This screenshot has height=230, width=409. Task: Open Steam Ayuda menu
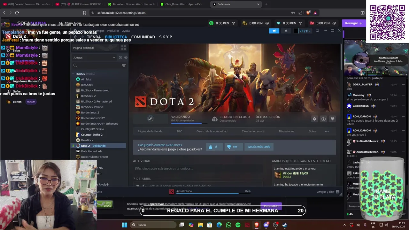pyautogui.click(x=126, y=31)
